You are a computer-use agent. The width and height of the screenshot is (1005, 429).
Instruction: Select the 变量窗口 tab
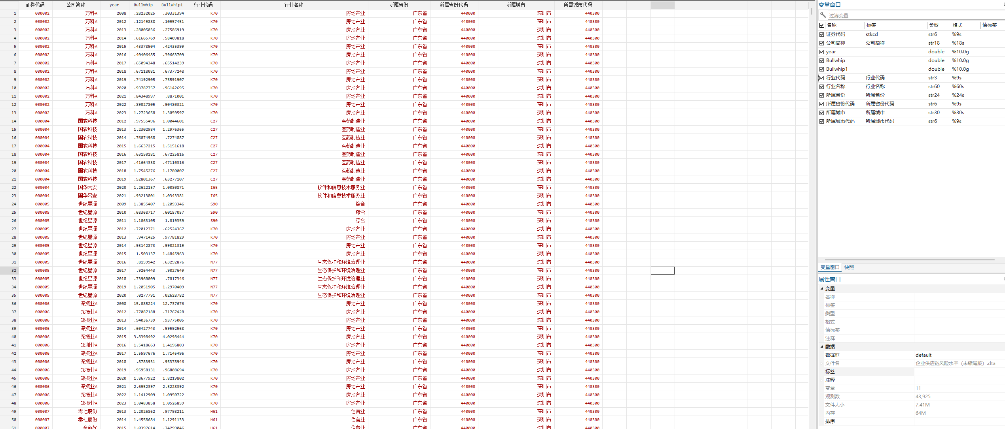(830, 267)
